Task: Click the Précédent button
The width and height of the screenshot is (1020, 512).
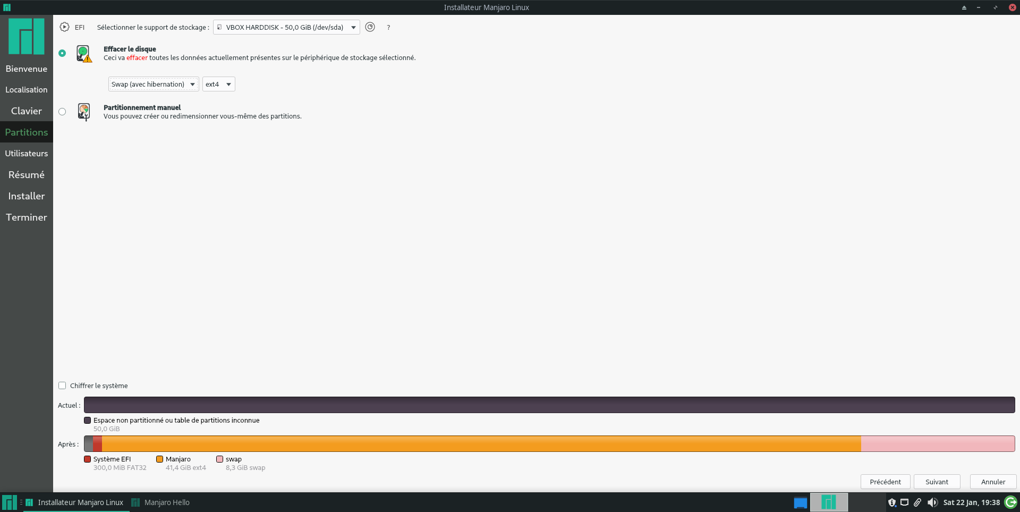Action: click(x=885, y=482)
